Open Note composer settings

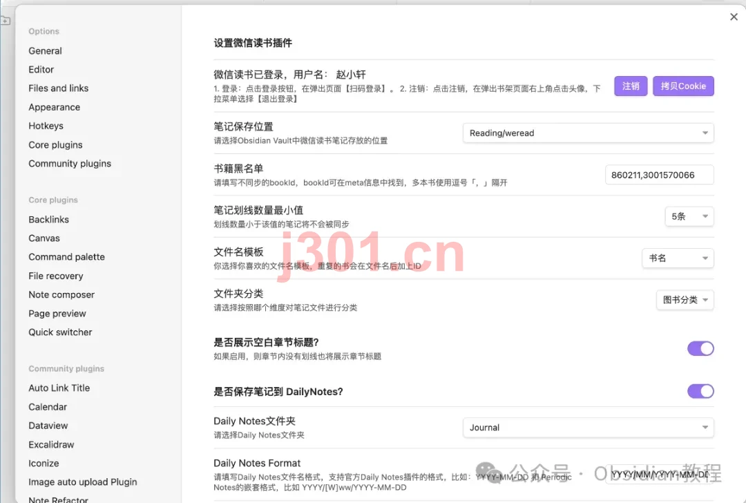click(61, 294)
